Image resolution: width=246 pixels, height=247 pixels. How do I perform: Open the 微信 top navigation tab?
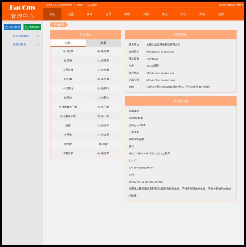click(202, 14)
